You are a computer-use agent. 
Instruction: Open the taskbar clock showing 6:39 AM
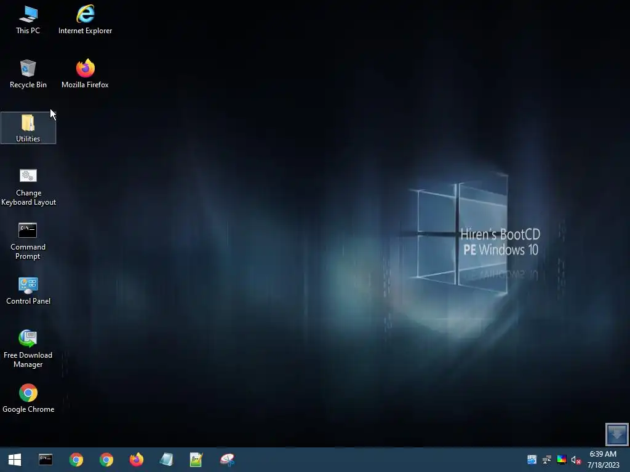pyautogui.click(x=603, y=460)
